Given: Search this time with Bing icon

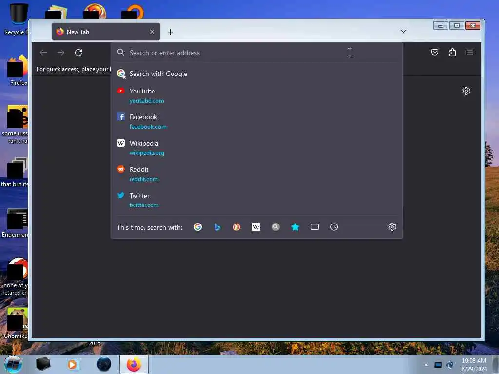Looking at the screenshot, I should pyautogui.click(x=217, y=227).
